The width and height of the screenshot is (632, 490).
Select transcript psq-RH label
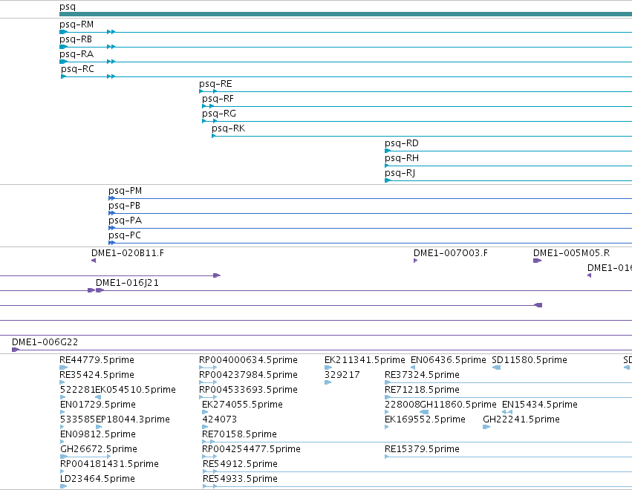402,158
